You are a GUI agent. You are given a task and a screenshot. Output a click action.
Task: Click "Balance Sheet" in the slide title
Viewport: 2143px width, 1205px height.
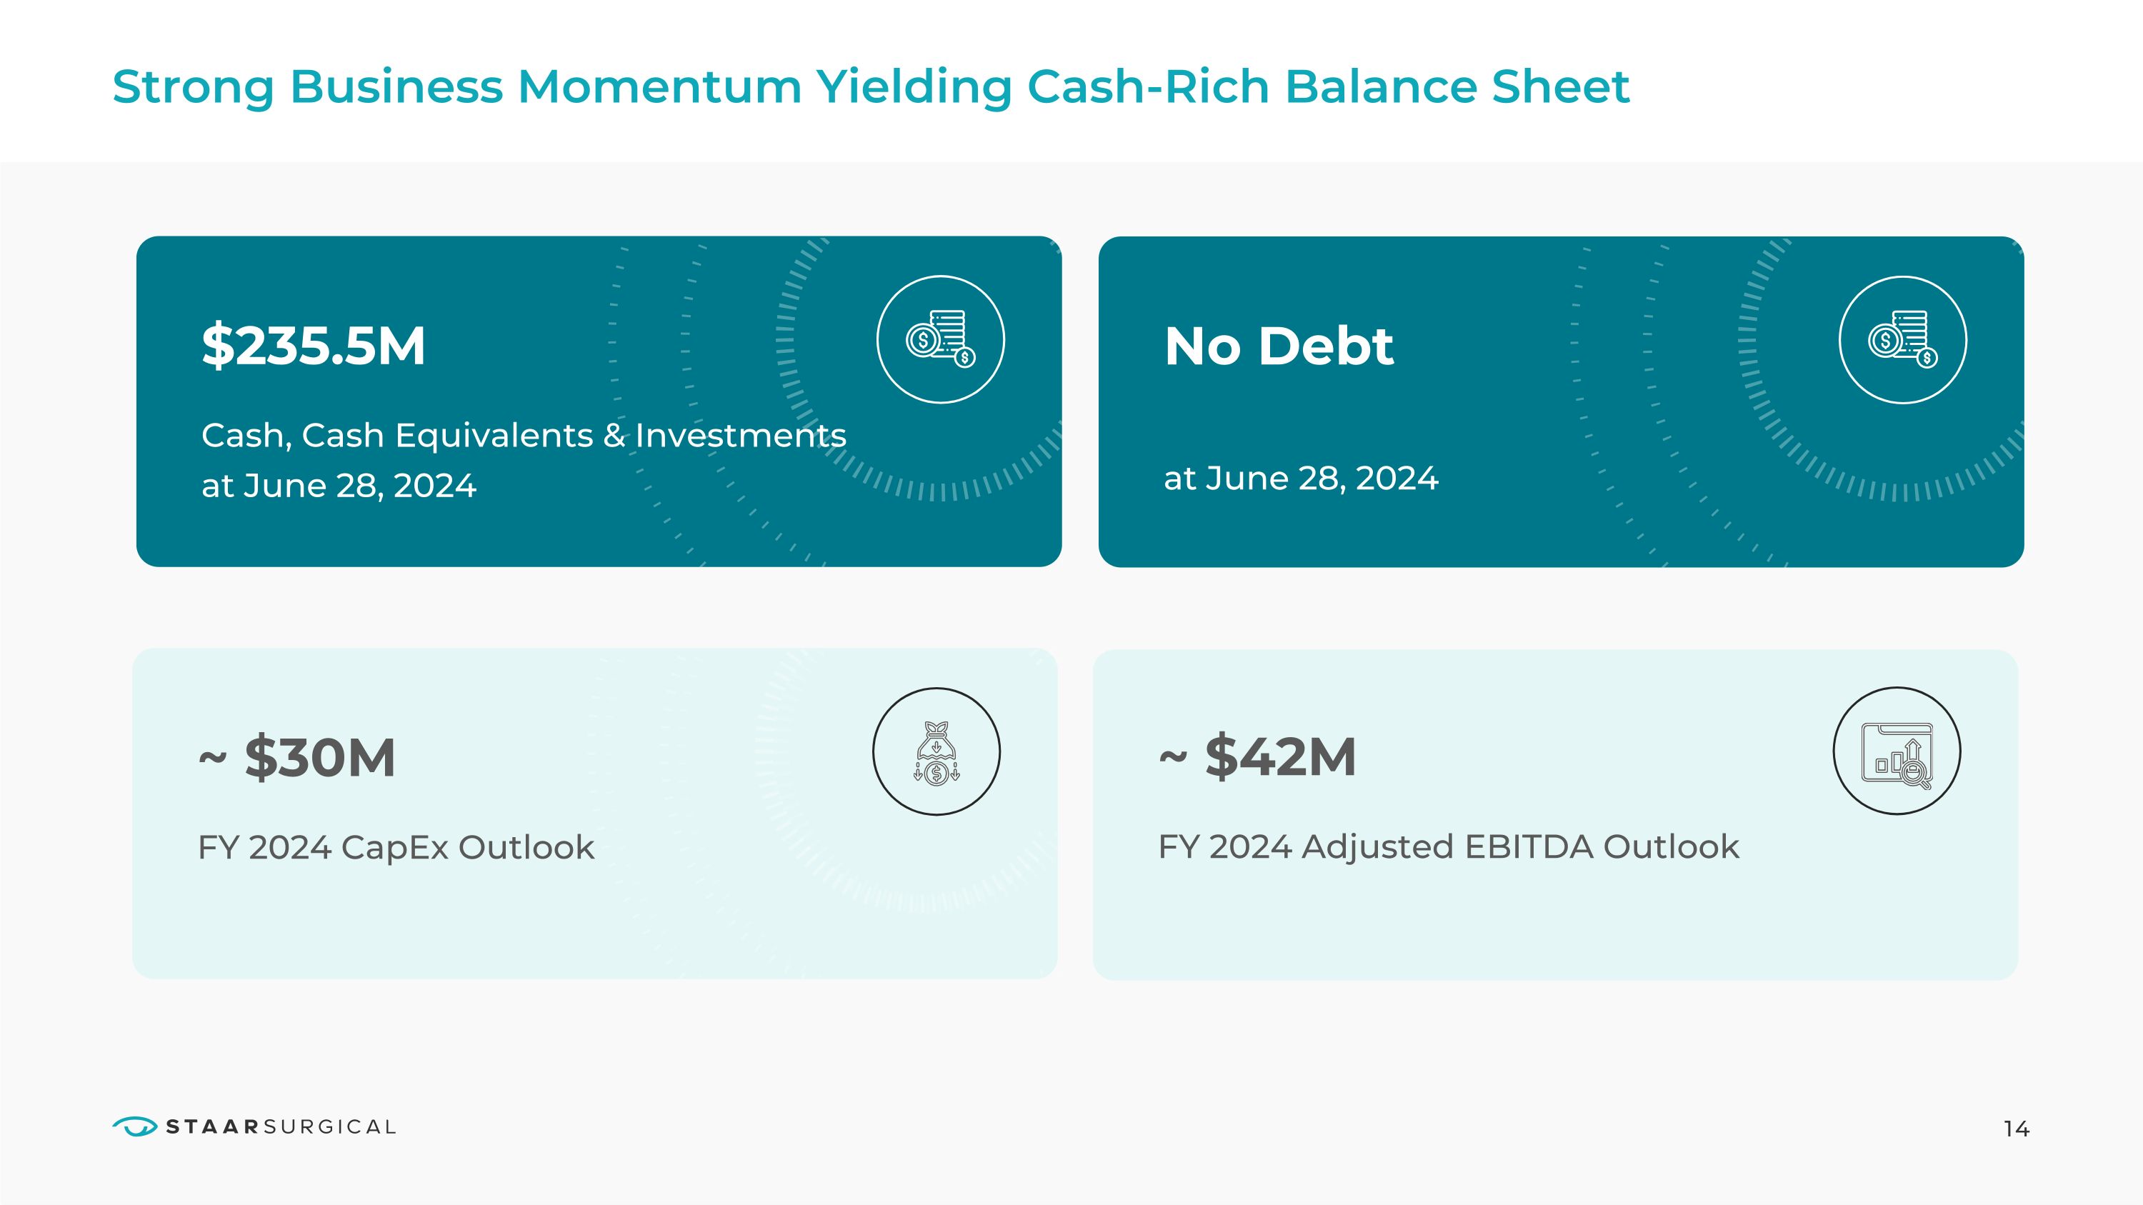[x=1457, y=86]
